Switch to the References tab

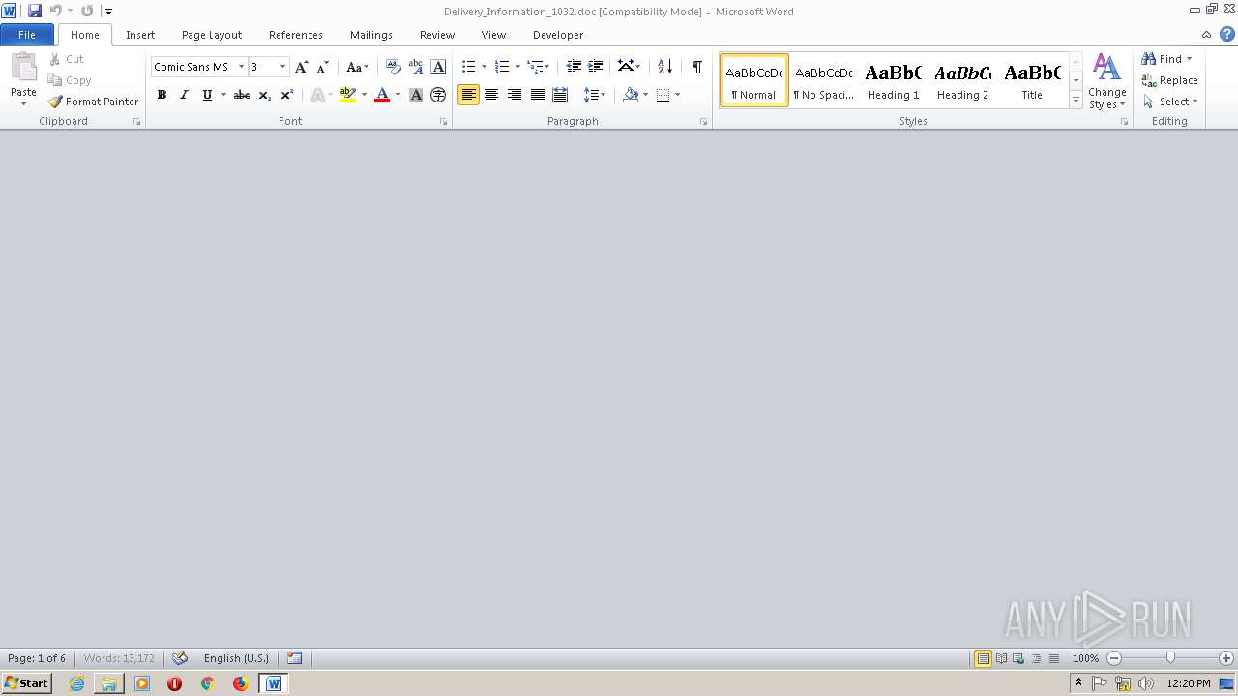click(296, 35)
